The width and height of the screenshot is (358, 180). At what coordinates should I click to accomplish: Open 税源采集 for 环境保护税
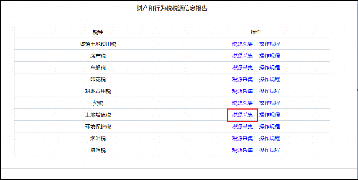click(242, 127)
